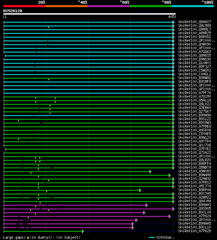
Task: Click the green arrowhead ending the A7P628 alignment
Action: pyautogui.click(x=83, y=231)
